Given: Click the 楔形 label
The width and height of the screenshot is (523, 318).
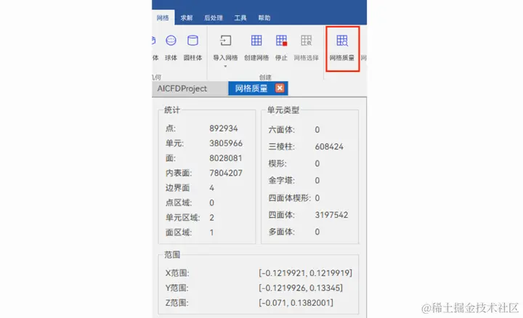Looking at the screenshot, I should pyautogui.click(x=277, y=163).
